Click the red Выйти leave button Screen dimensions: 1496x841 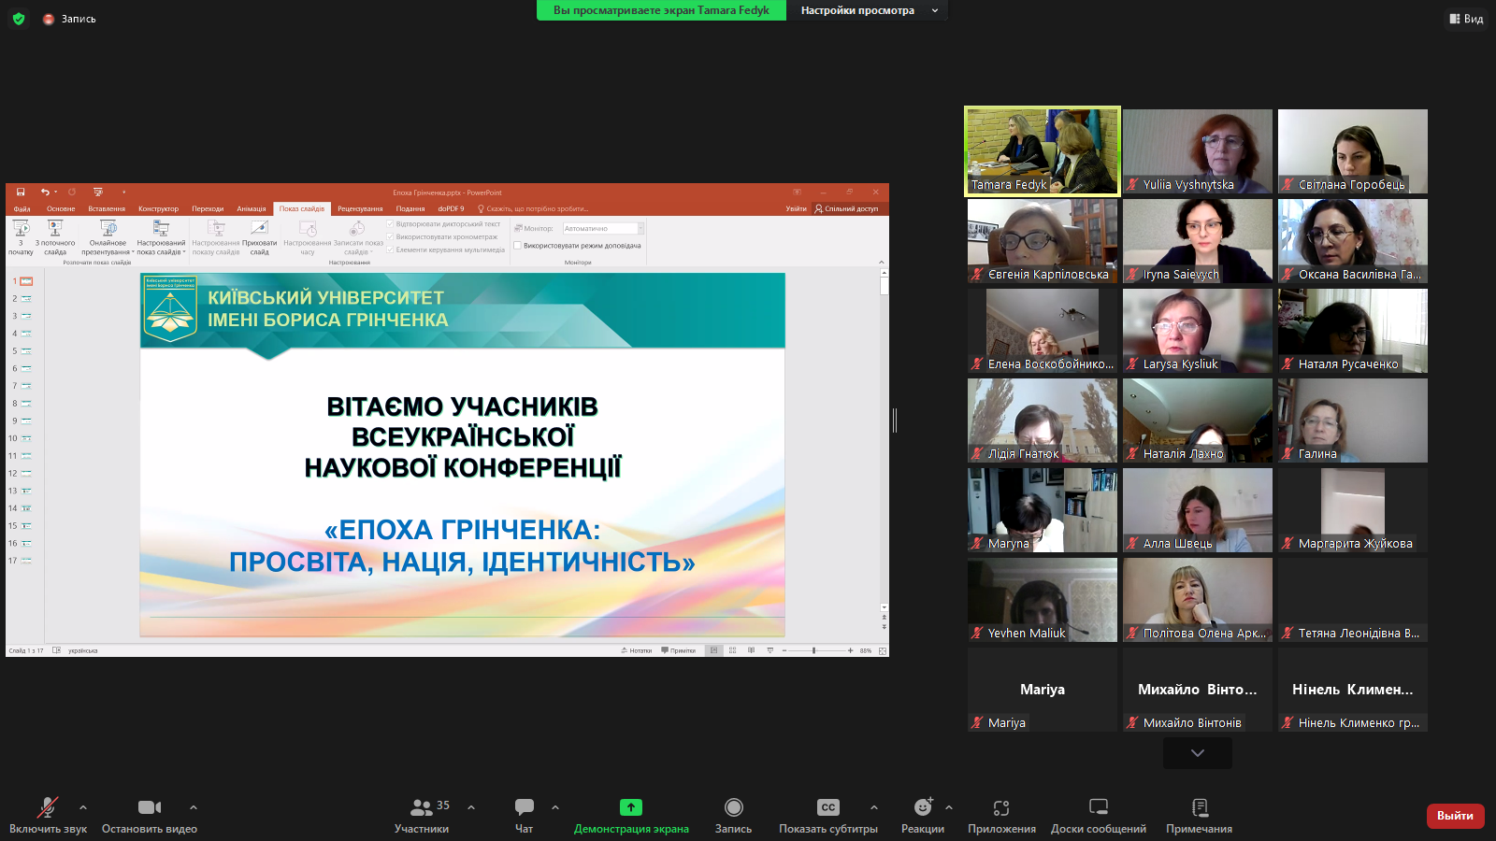point(1455,816)
